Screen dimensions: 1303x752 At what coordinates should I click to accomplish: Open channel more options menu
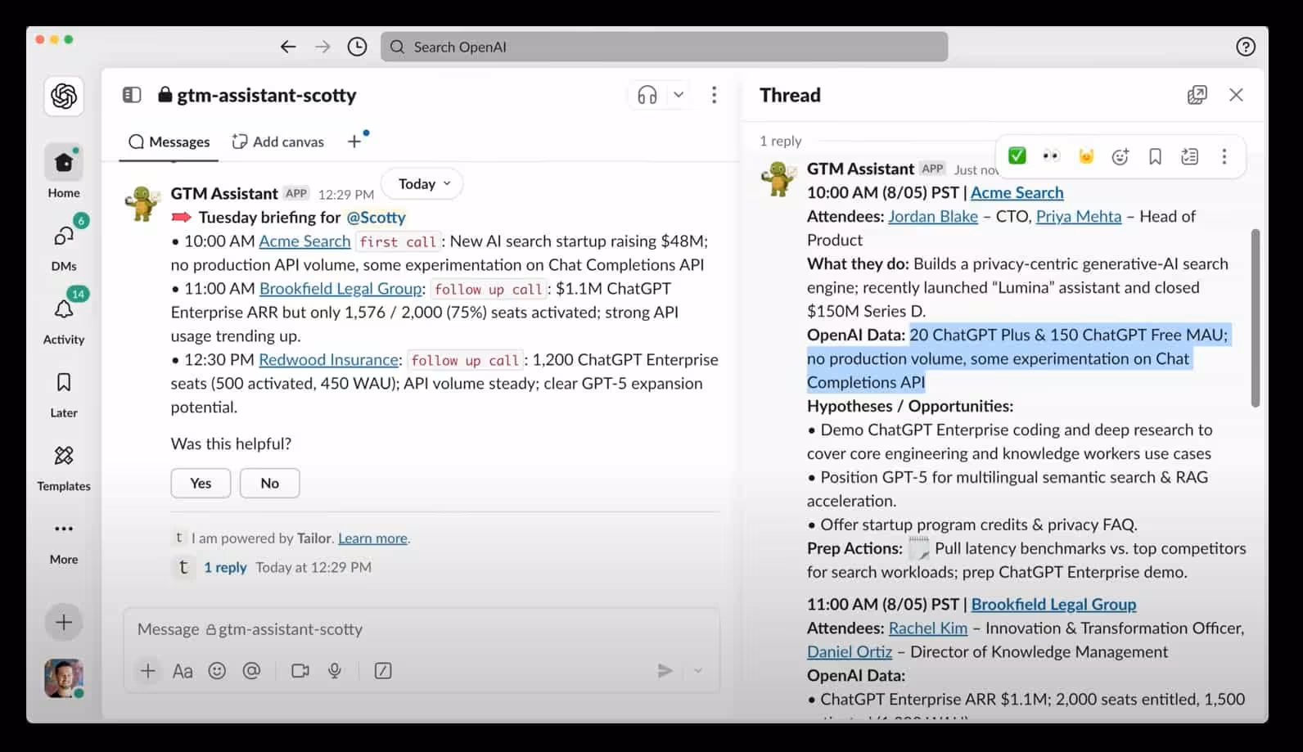click(714, 95)
